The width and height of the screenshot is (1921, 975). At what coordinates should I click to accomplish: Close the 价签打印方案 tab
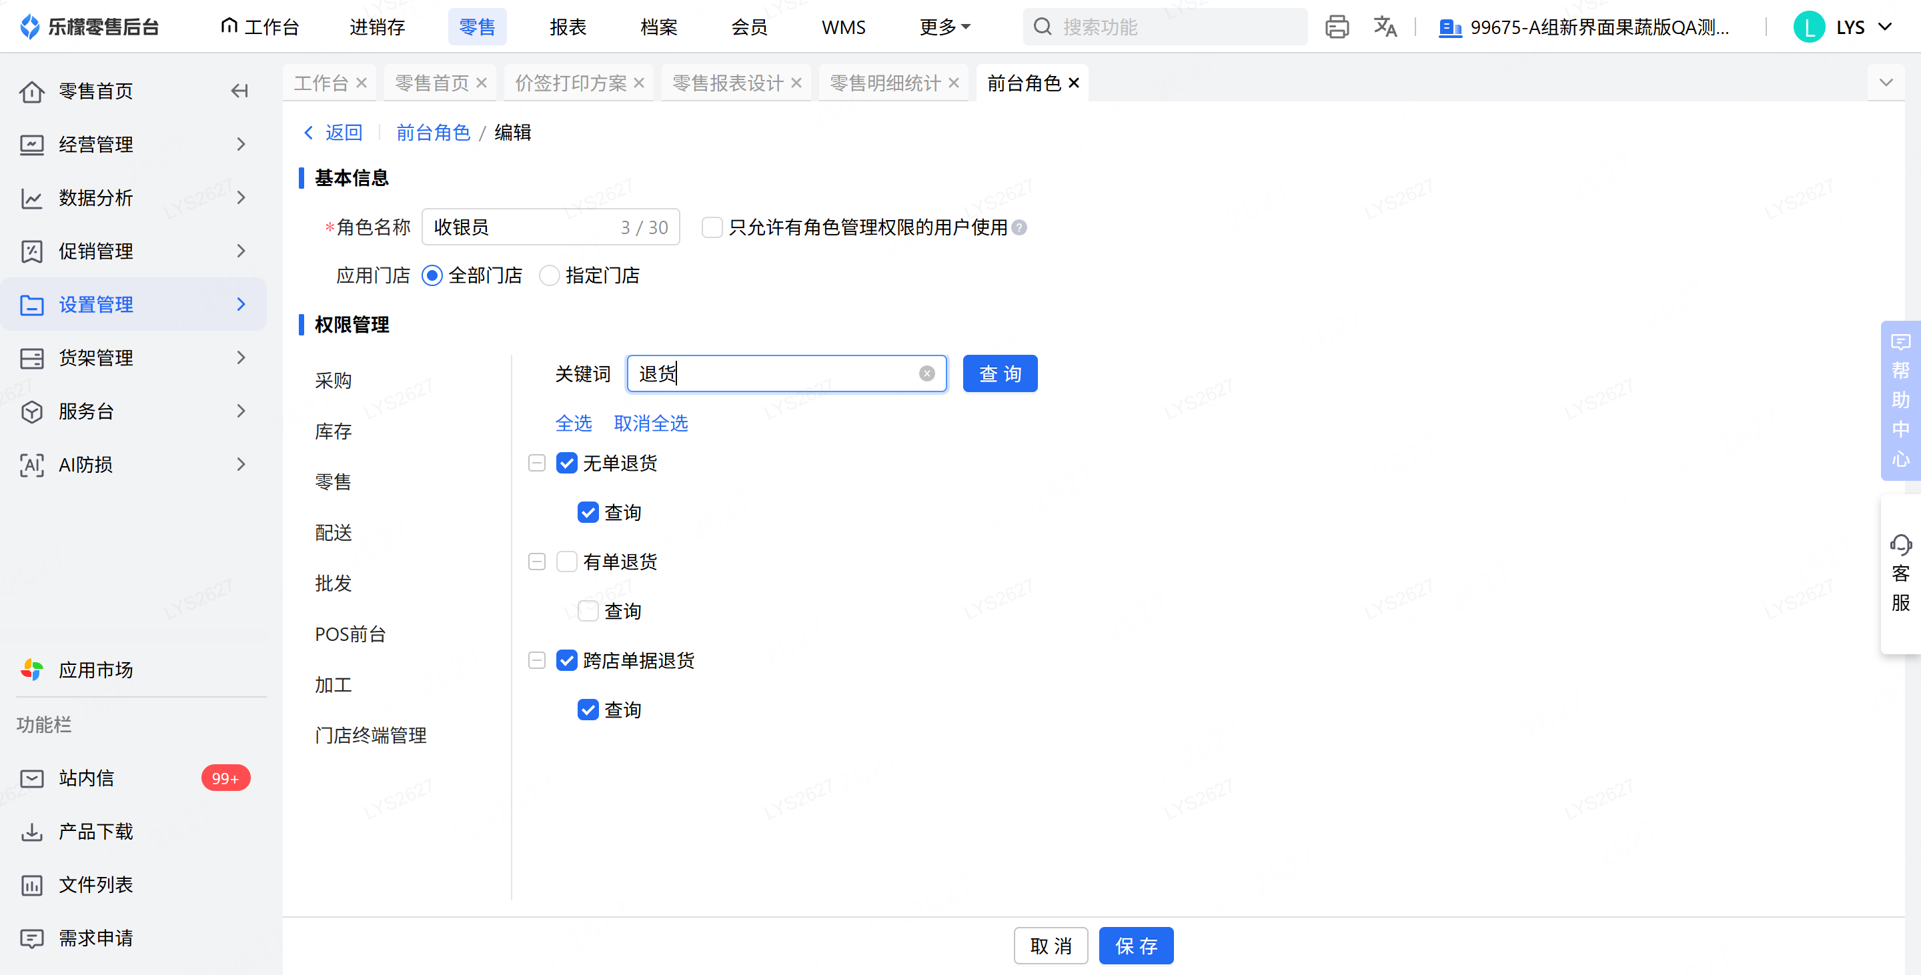639,83
